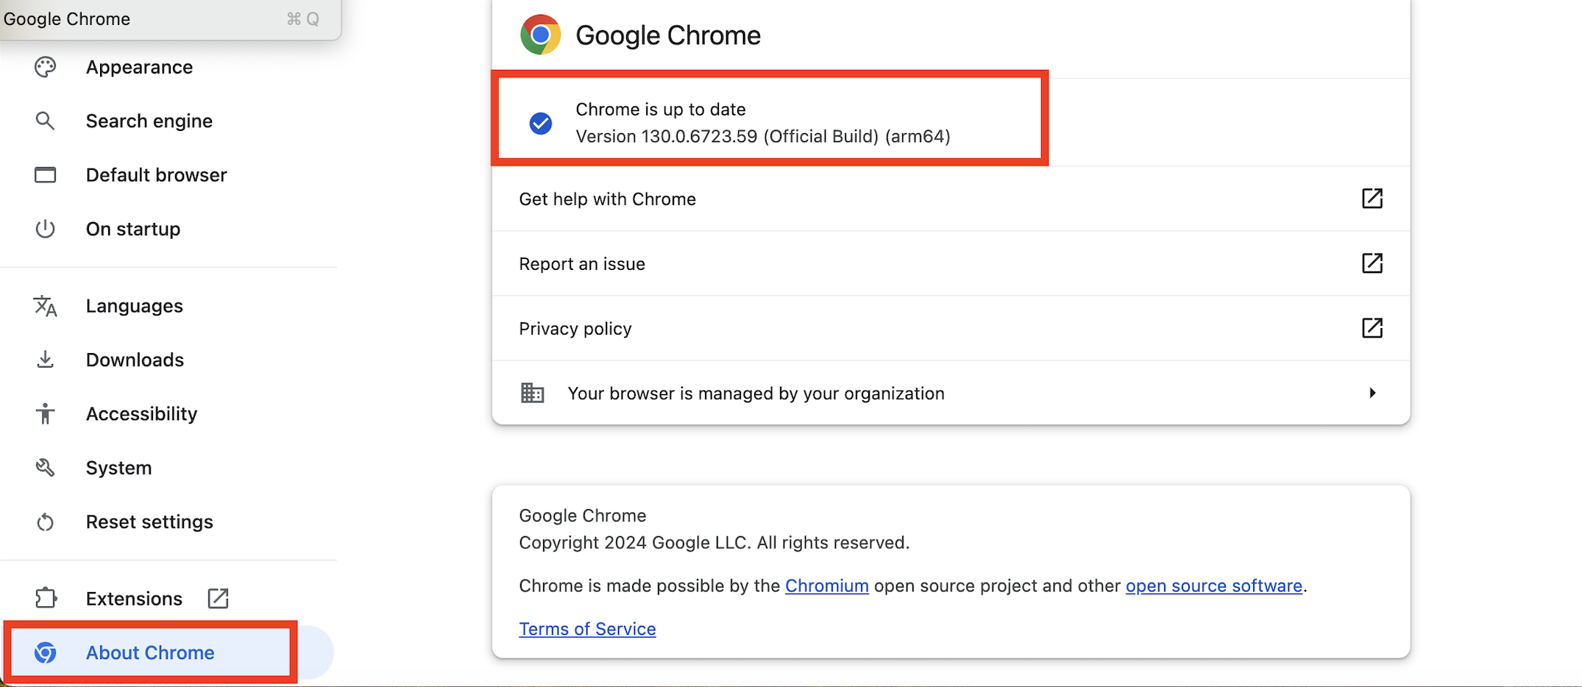1582x687 pixels.
Task: Expand managed by your organization arrow
Action: click(x=1372, y=393)
